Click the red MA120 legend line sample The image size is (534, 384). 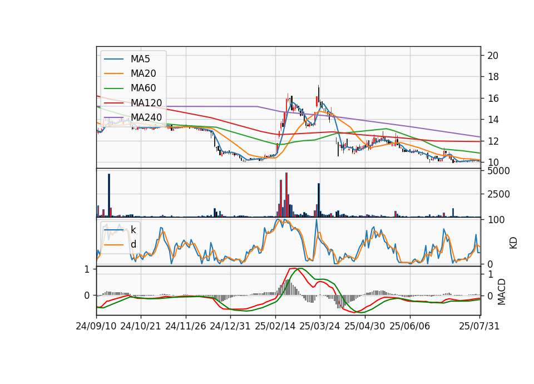[113, 103]
